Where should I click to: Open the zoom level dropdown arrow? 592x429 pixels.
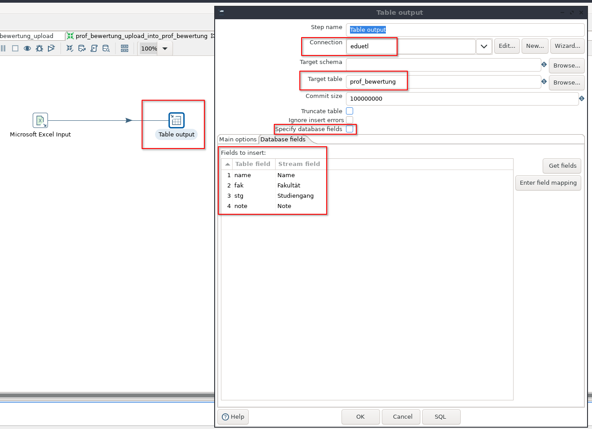(165, 48)
